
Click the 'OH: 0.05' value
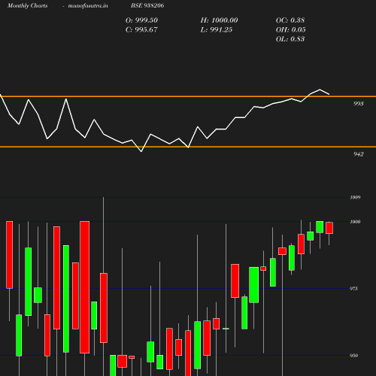[x=291, y=30]
